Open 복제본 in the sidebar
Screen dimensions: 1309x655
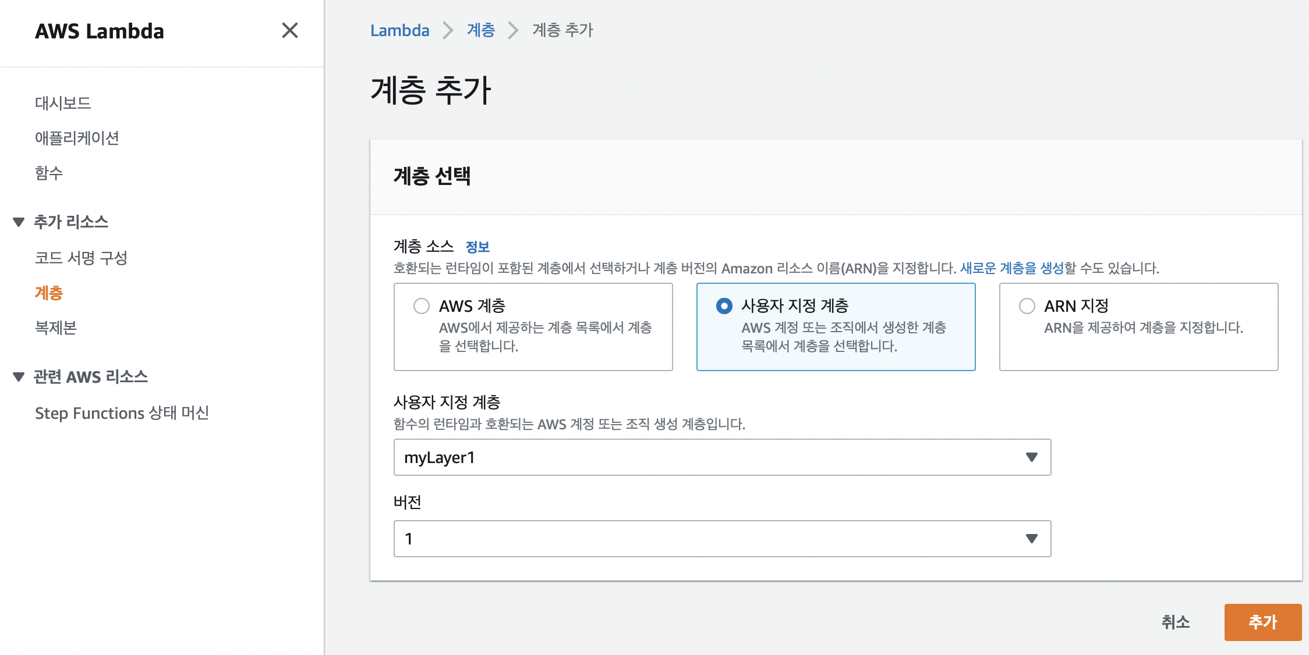click(56, 327)
